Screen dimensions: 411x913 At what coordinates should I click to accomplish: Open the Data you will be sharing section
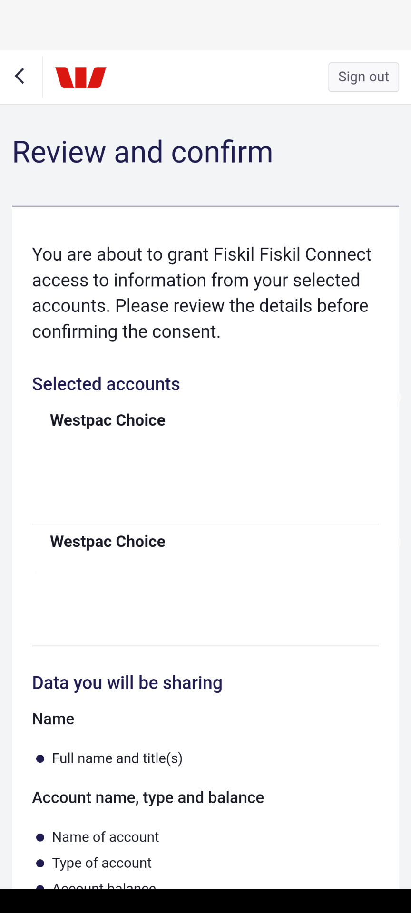(x=127, y=682)
